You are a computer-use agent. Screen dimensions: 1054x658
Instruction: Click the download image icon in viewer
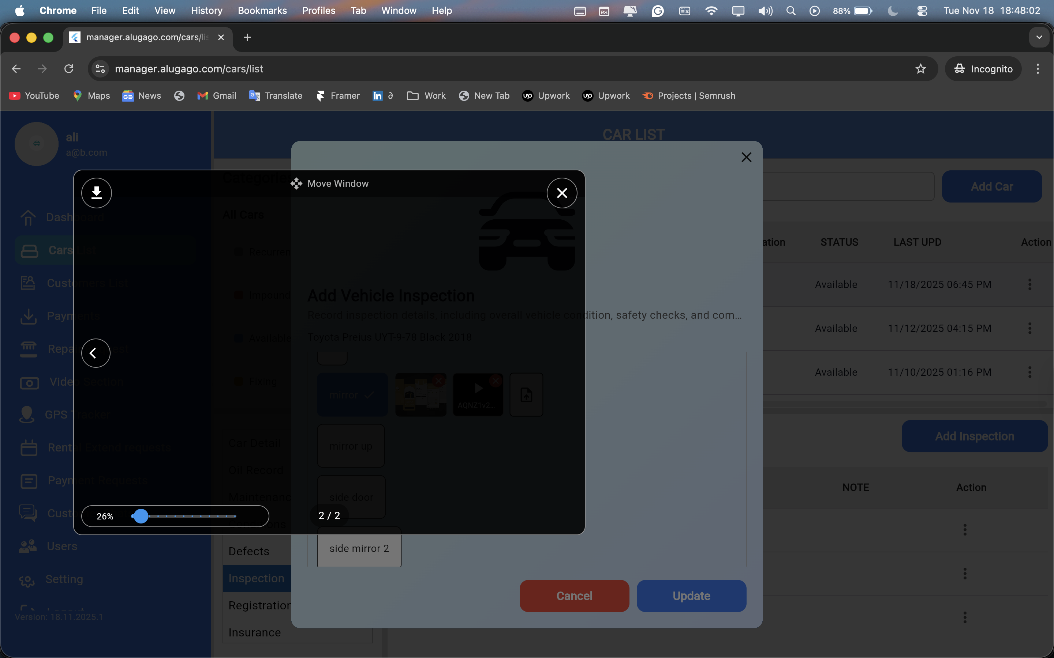coord(96,193)
